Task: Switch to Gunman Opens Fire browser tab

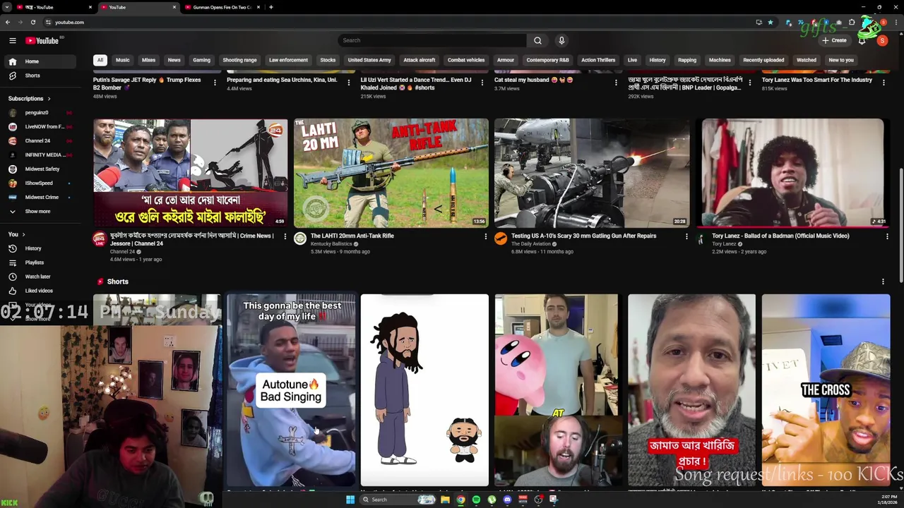Action: click(222, 7)
